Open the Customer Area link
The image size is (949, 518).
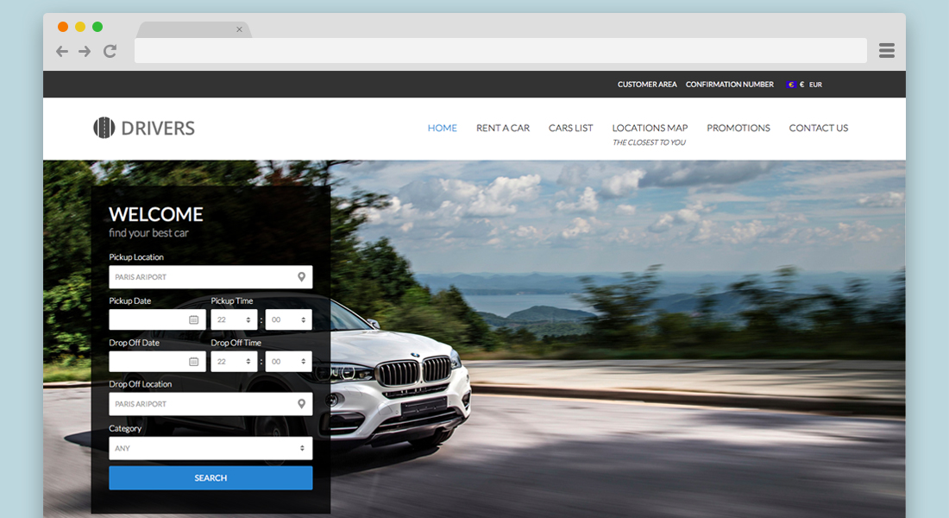pos(647,85)
